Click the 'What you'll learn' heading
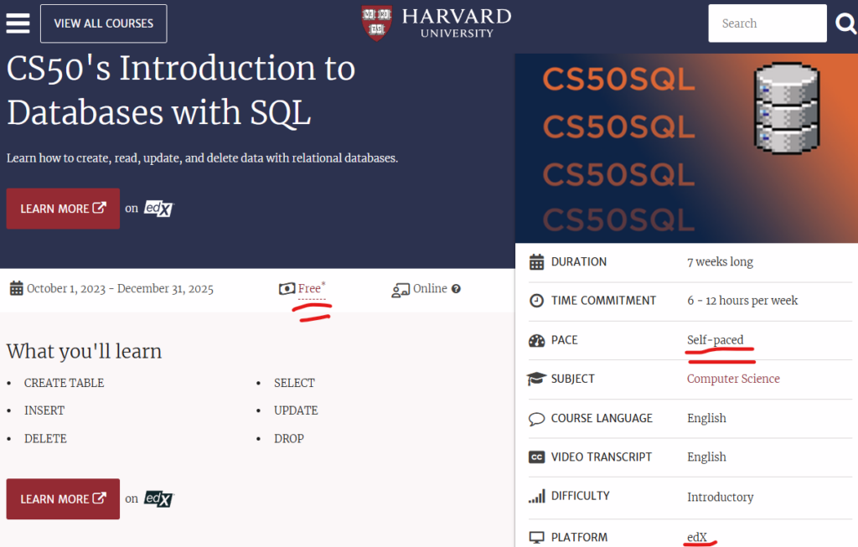 pos(85,351)
